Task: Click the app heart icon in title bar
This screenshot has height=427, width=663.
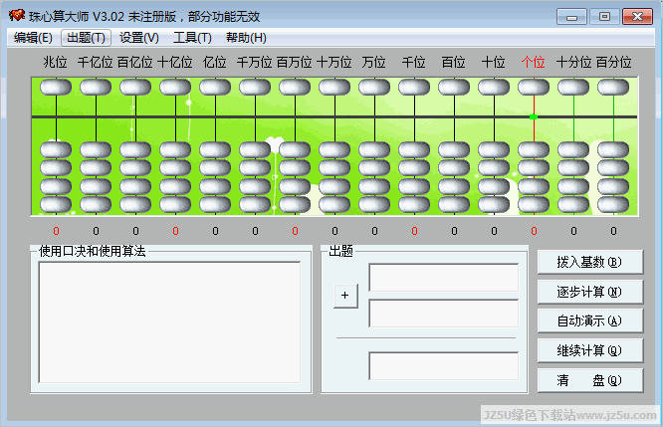Action: tap(17, 16)
